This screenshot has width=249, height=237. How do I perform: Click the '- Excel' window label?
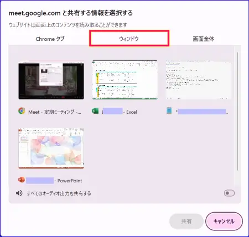pyautogui.click(x=130, y=112)
